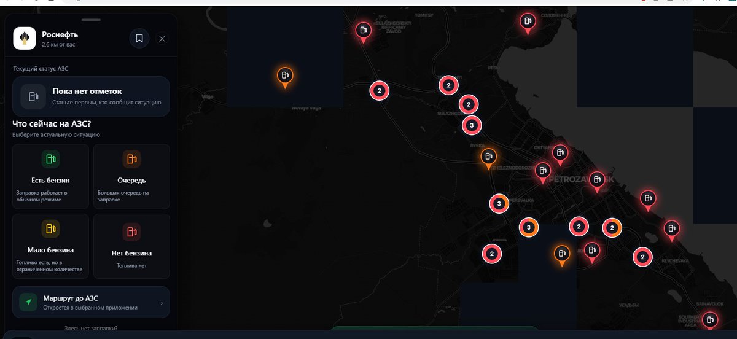
Task: Expand the 'Маршрут до АЗС' chevron
Action: pos(162,303)
